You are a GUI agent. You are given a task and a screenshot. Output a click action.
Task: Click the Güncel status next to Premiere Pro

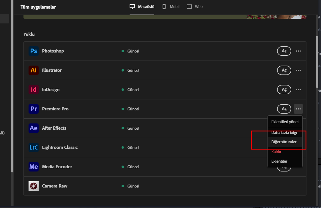coord(130,109)
